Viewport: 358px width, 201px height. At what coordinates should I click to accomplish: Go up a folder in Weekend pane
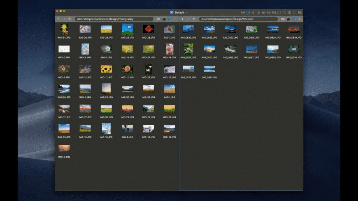point(194,19)
